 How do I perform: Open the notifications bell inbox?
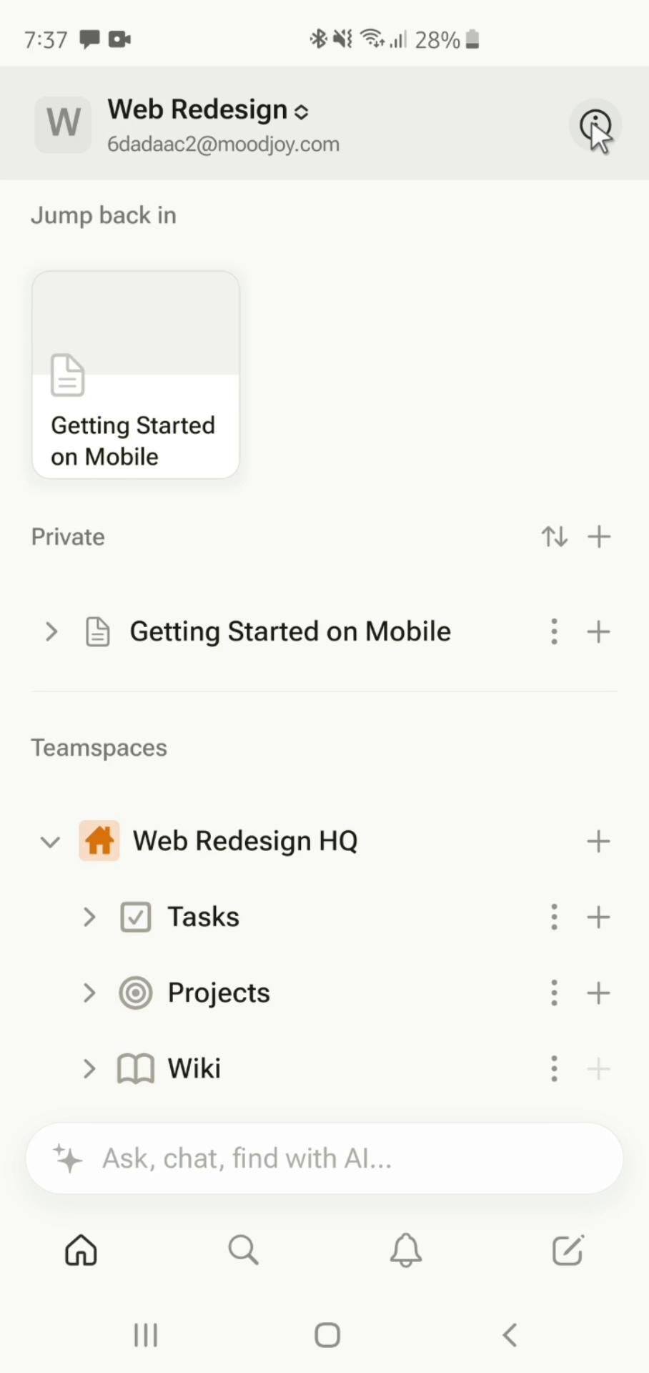(405, 1251)
